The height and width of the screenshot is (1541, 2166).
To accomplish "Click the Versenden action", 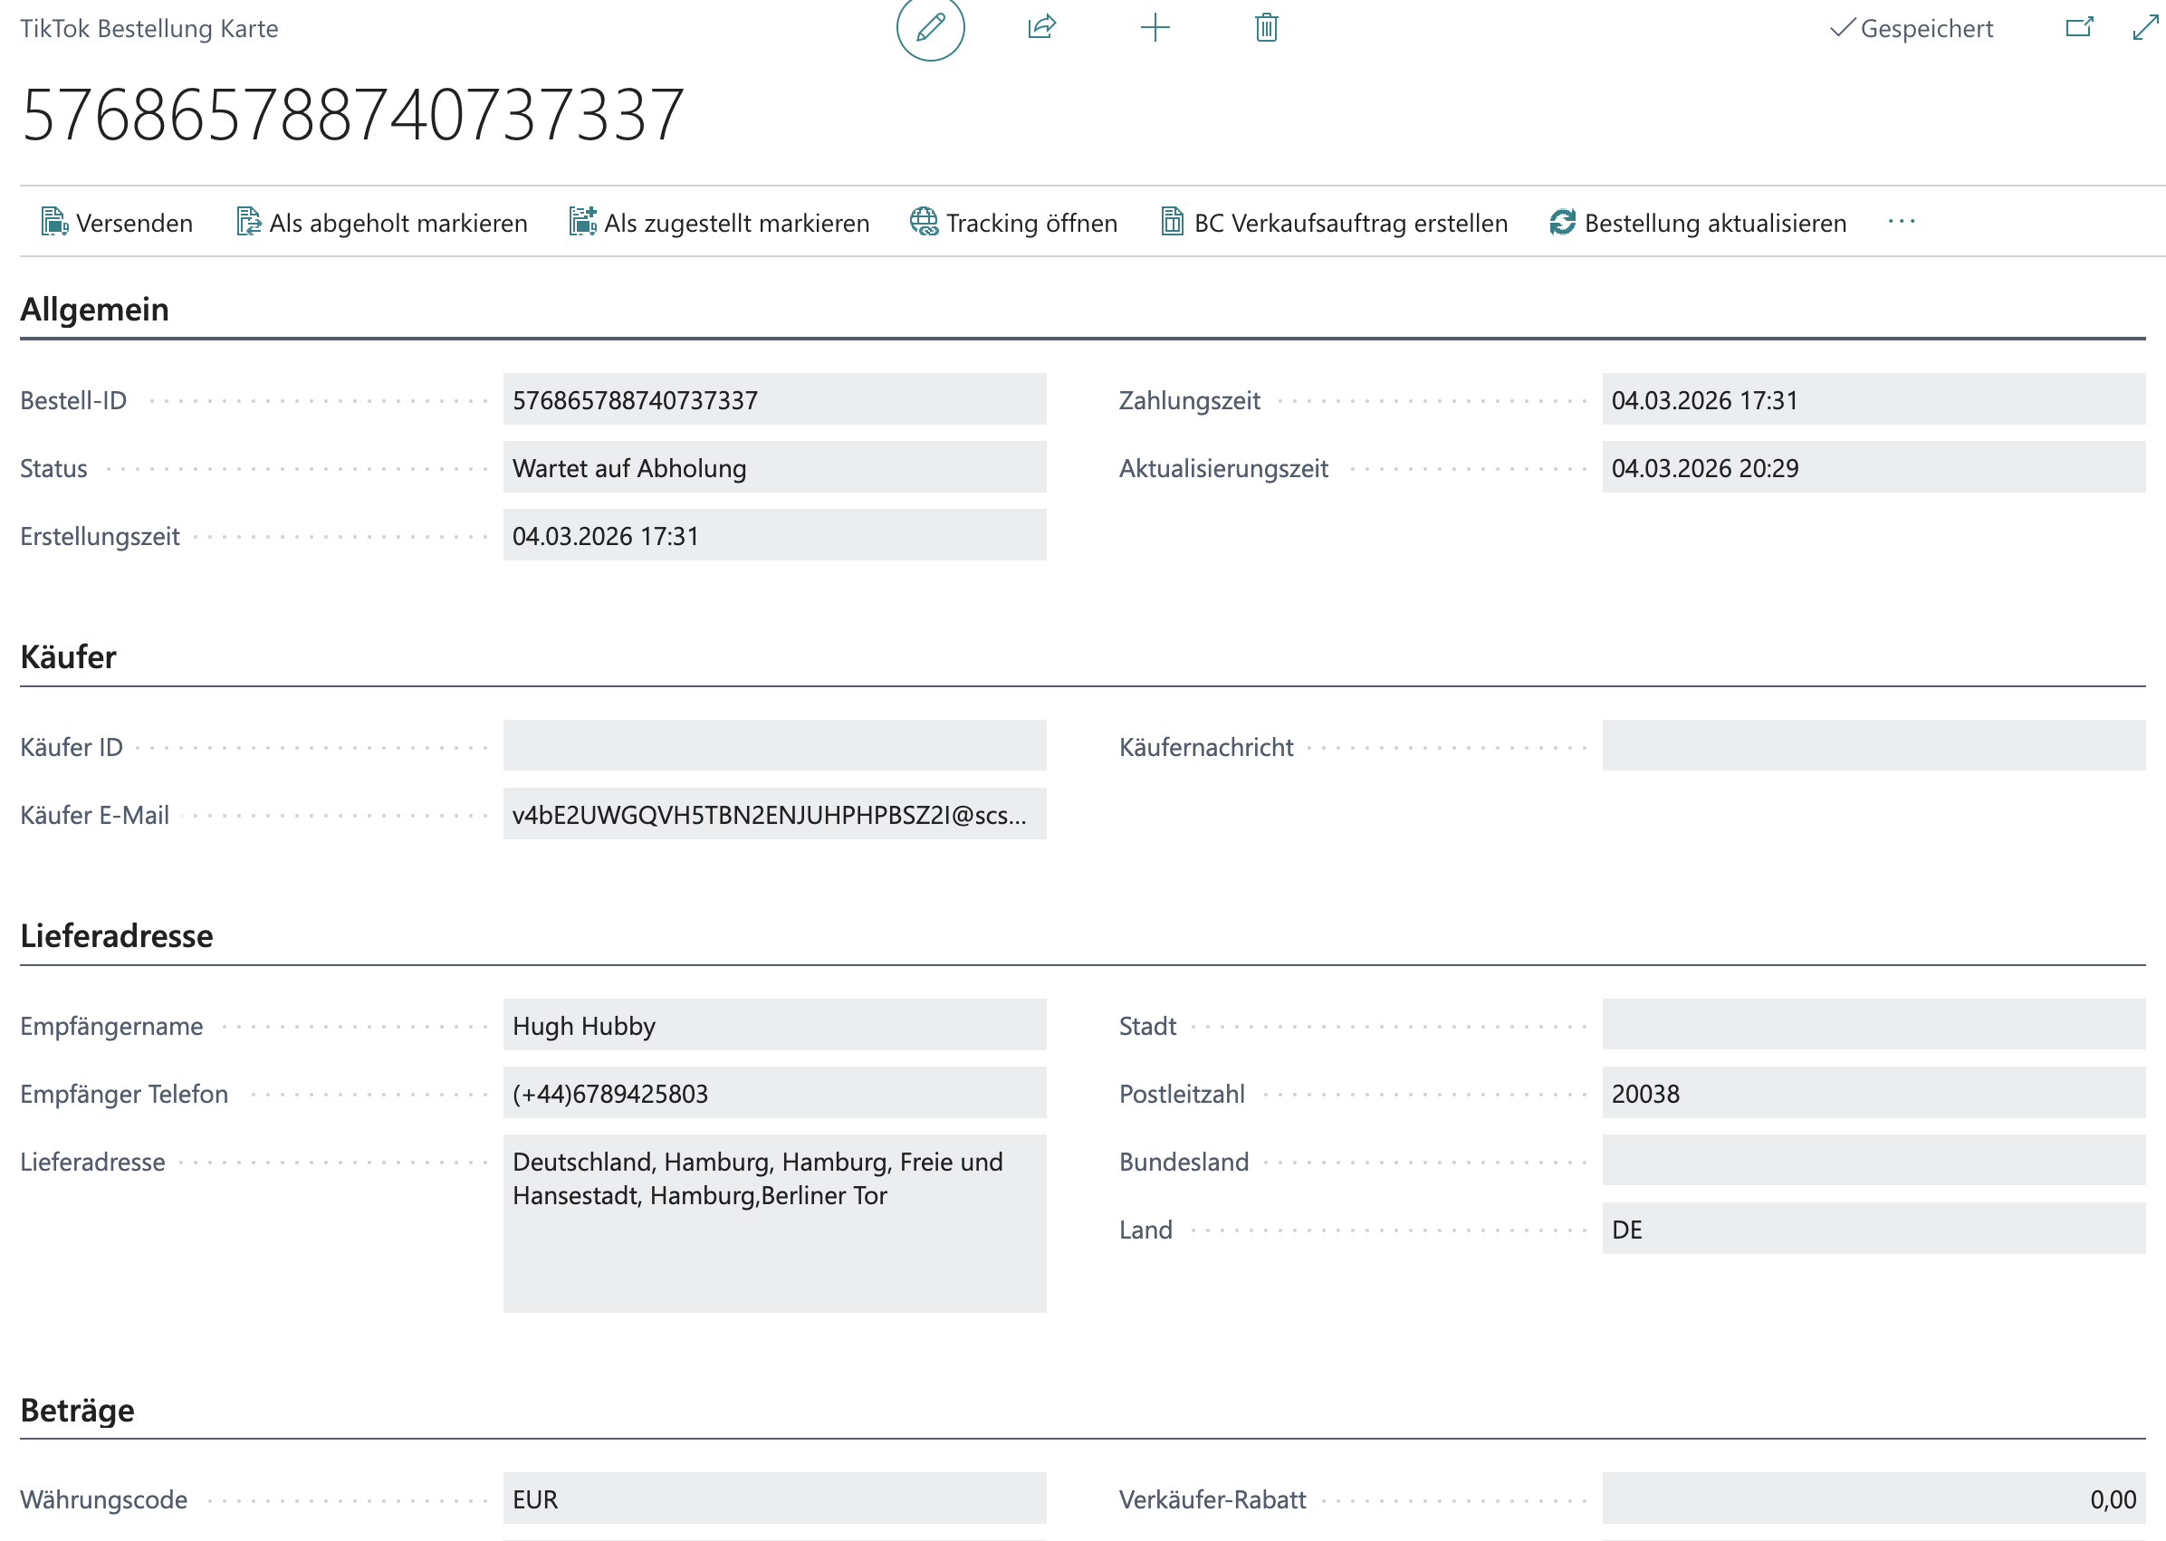I will 118,223.
